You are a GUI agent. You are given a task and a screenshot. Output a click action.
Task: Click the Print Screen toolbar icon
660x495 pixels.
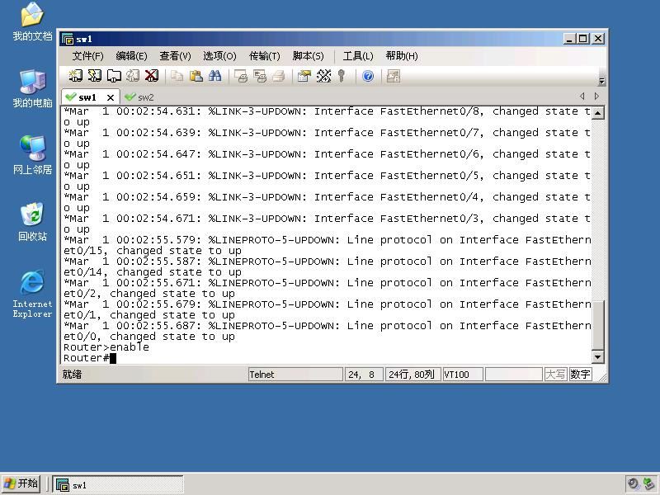241,76
